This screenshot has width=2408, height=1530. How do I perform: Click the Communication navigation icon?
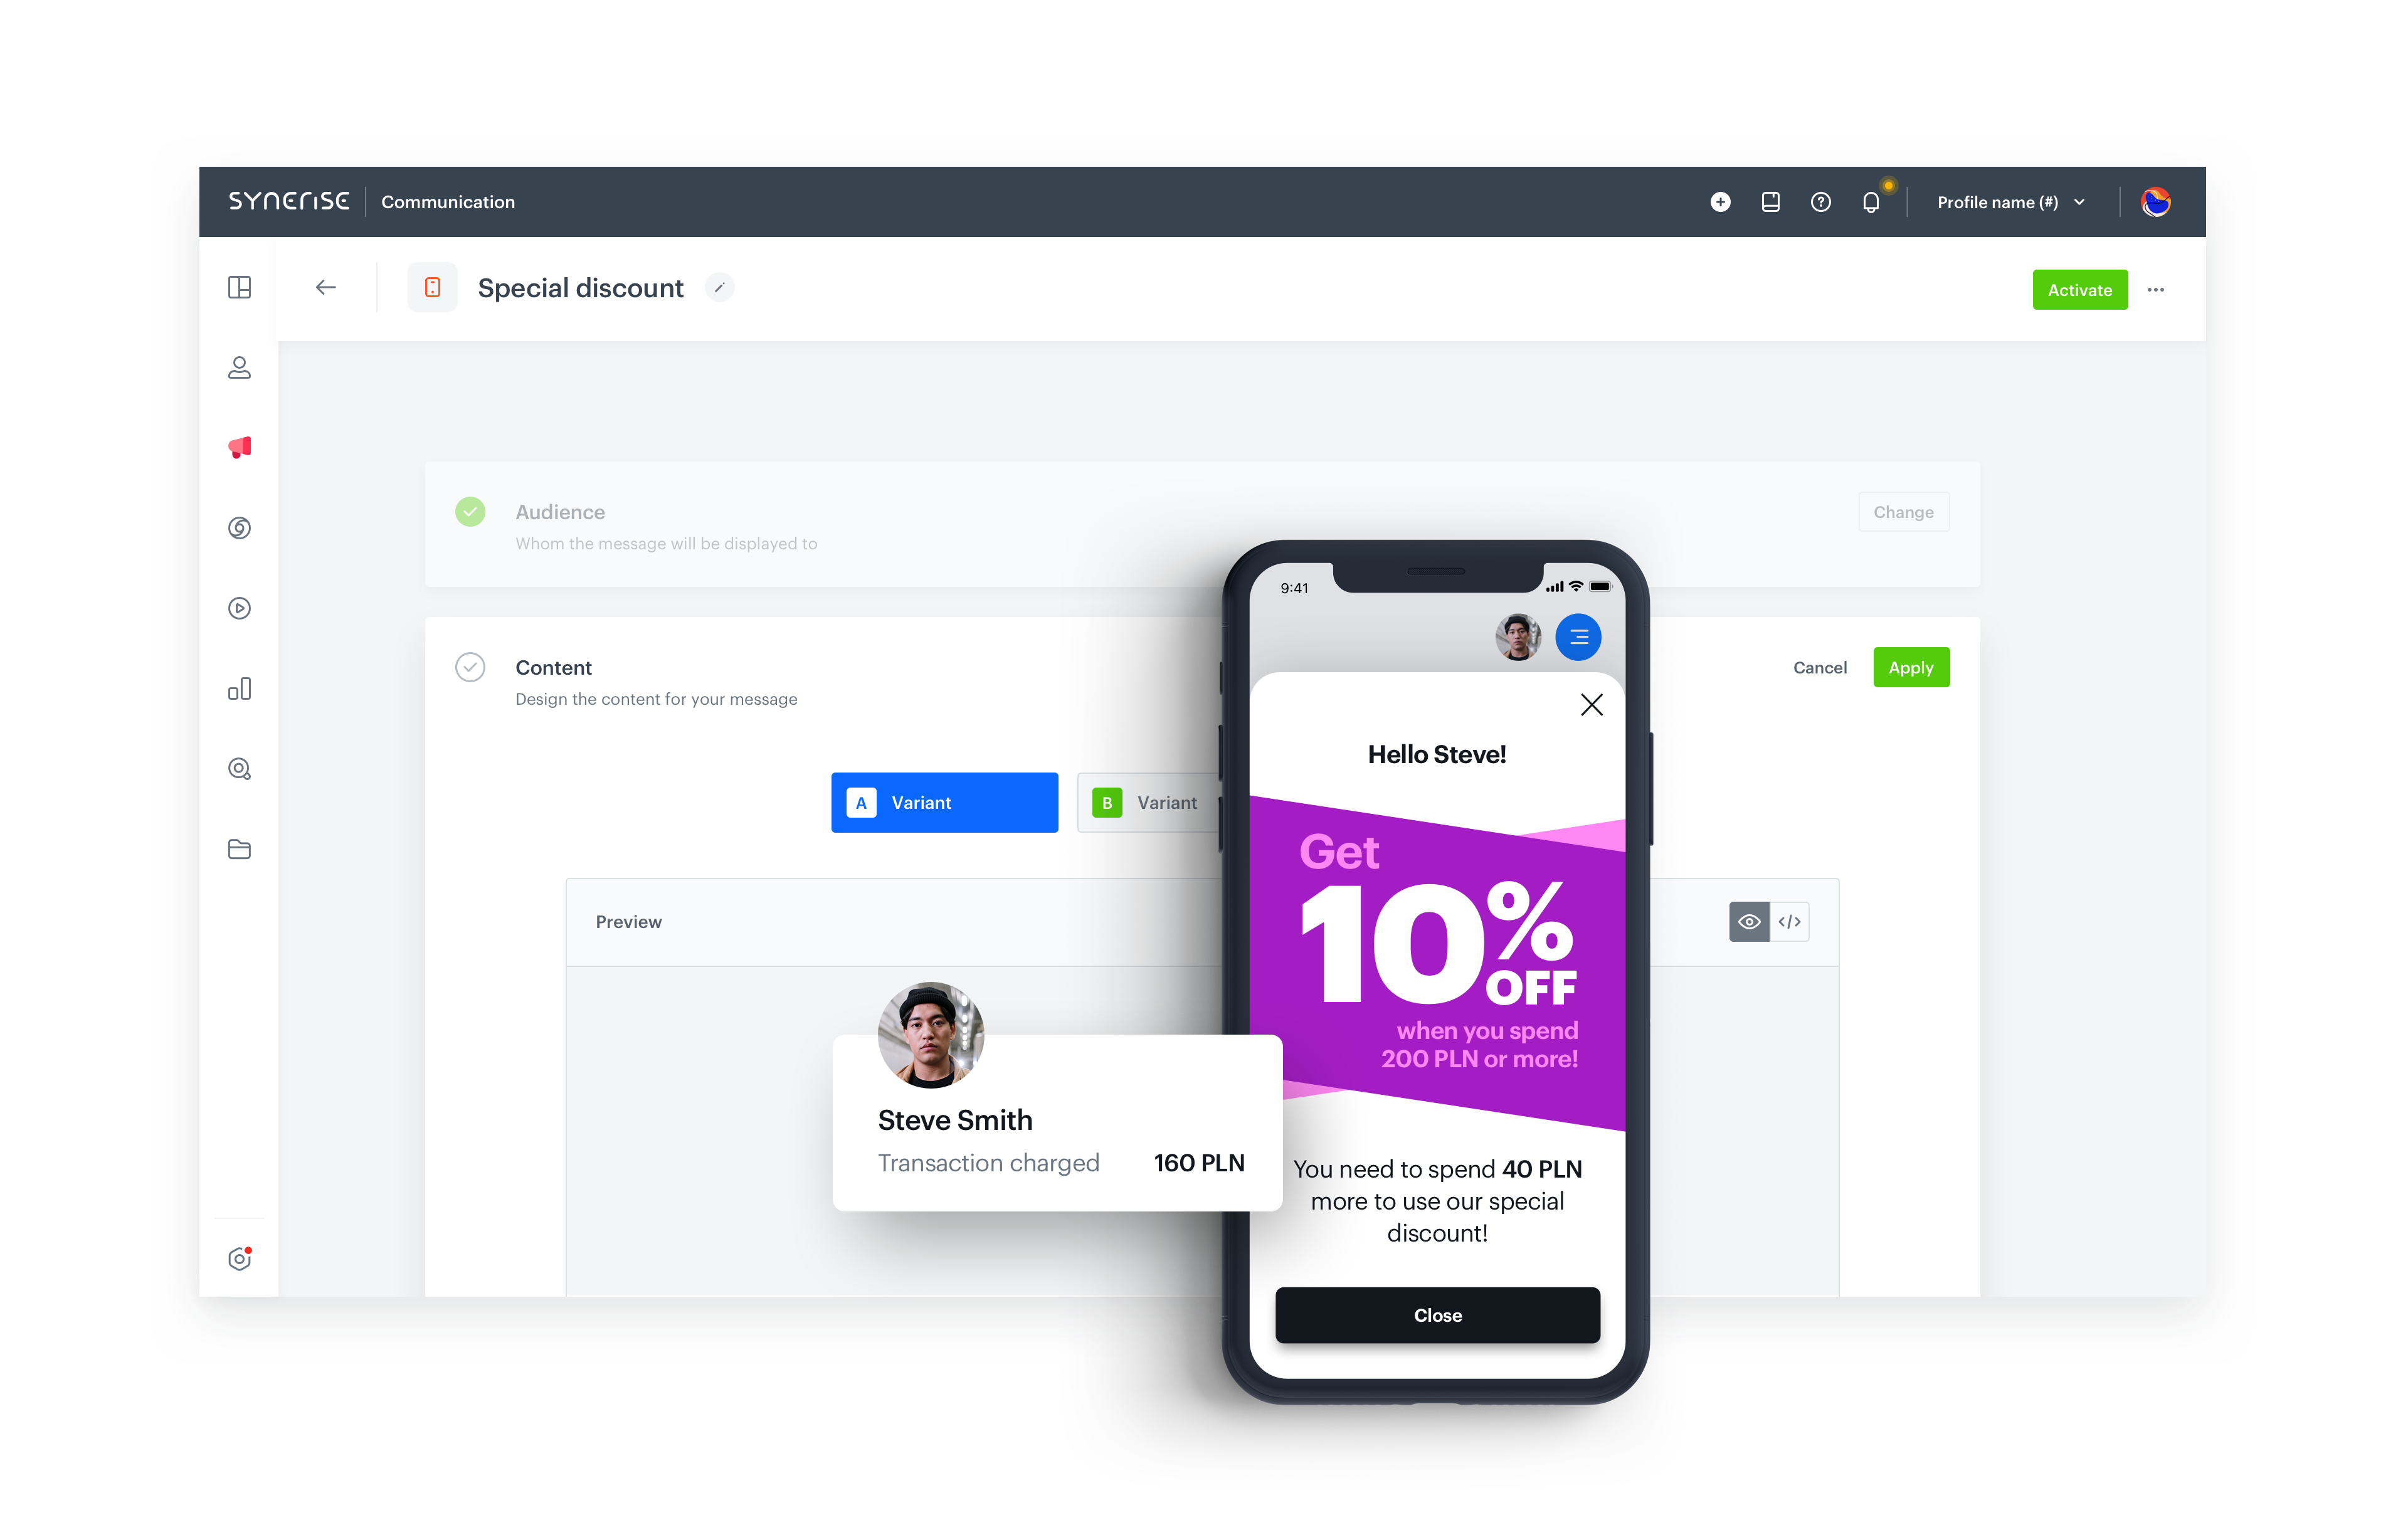239,448
